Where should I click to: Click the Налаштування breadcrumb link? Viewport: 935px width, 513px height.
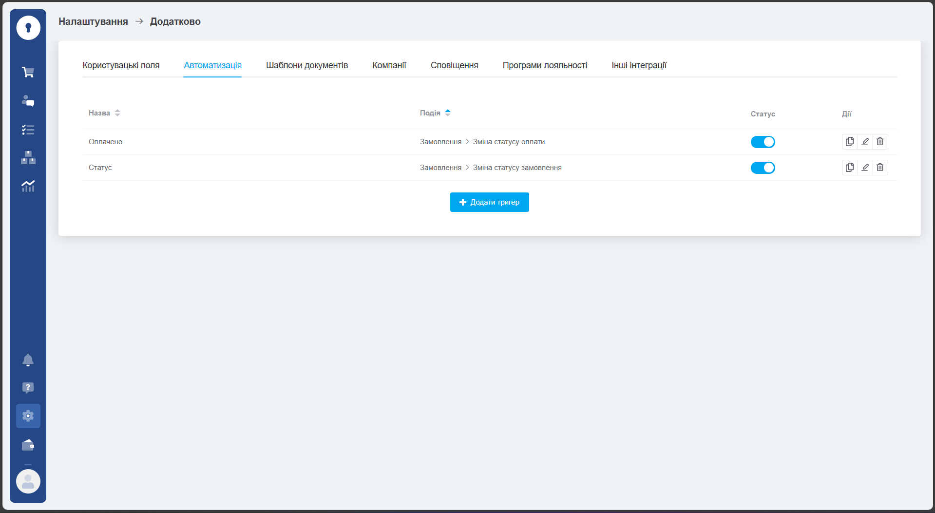click(93, 21)
